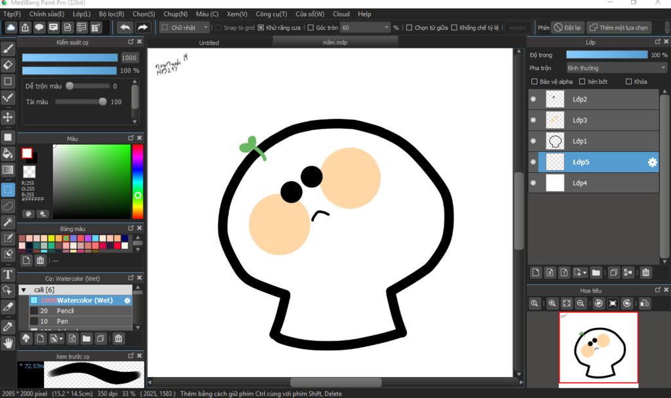The width and height of the screenshot is (671, 398).
Task: Toggle Khử răng cưa checkbox
Action: coord(261,27)
